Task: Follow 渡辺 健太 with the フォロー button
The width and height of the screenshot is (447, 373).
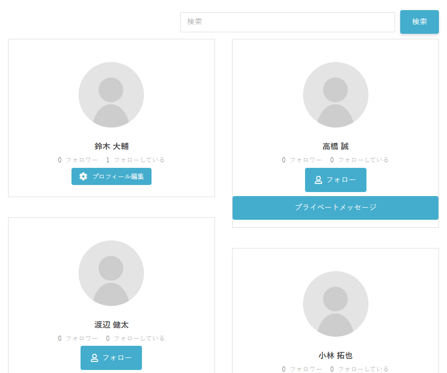Action: 111,358
